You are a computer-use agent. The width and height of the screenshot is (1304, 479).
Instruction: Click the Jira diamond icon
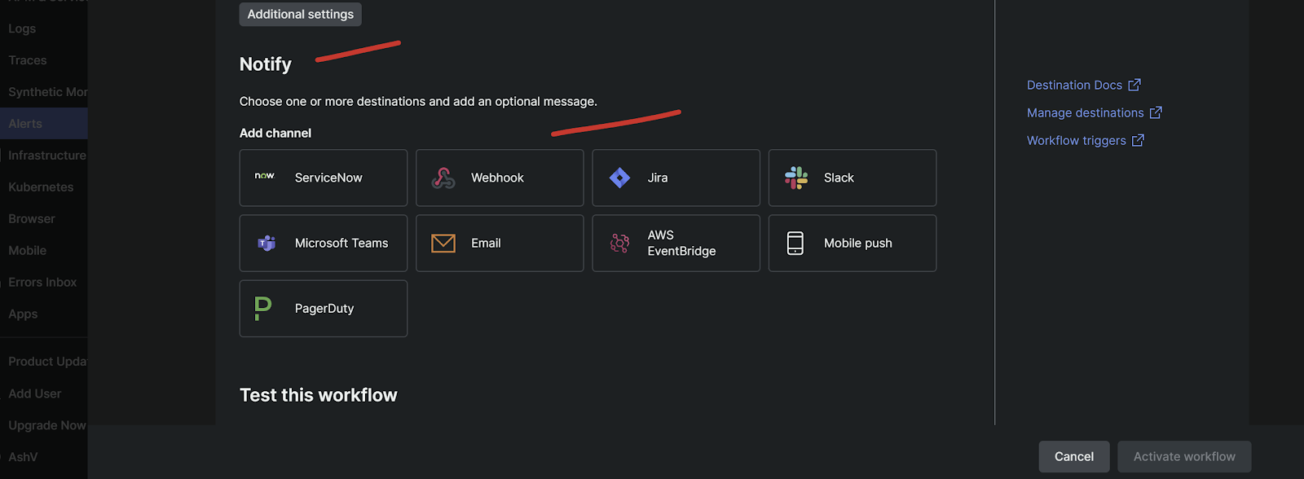(x=619, y=178)
